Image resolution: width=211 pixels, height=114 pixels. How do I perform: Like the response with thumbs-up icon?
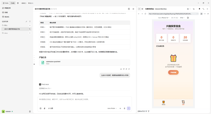point(121,69)
